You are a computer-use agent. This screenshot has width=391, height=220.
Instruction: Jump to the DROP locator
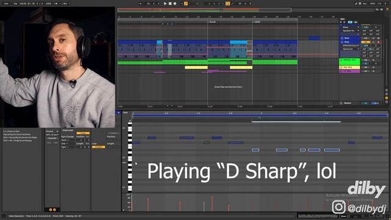[x=257, y=22]
